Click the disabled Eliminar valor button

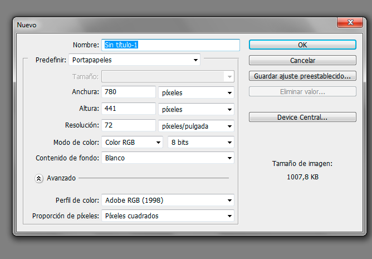click(x=302, y=92)
